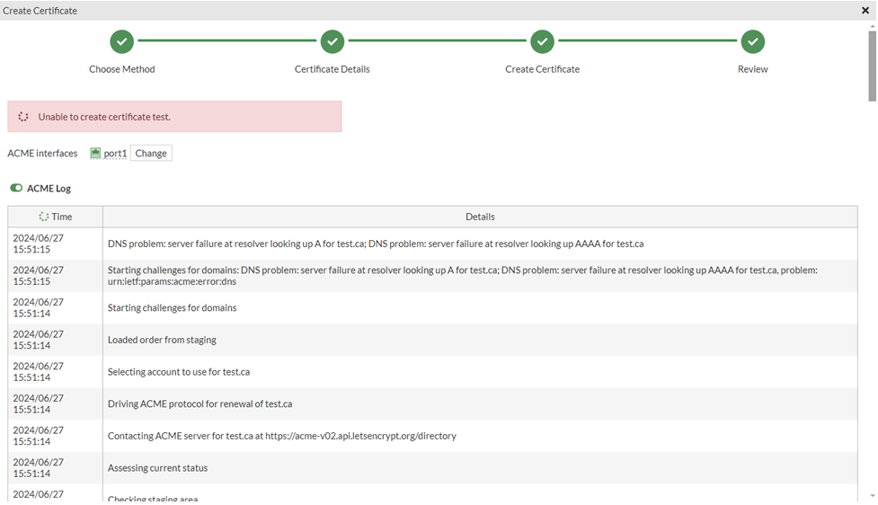Viewport: 878px width, 505px height.
Task: Click the Change button for ACME interfaces
Action: point(151,154)
